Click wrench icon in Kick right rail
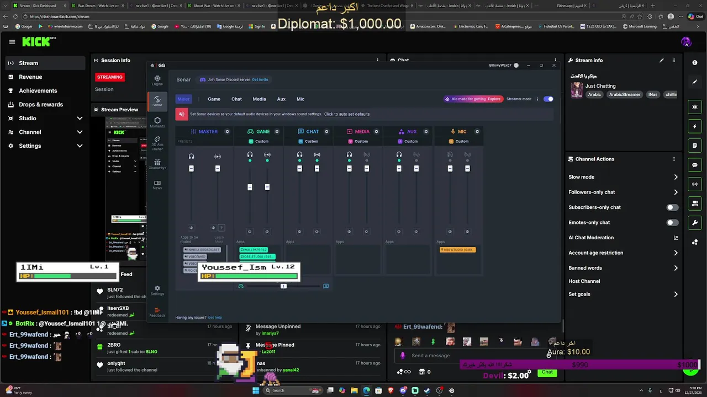Image resolution: width=707 pixels, height=397 pixels. coord(695,223)
